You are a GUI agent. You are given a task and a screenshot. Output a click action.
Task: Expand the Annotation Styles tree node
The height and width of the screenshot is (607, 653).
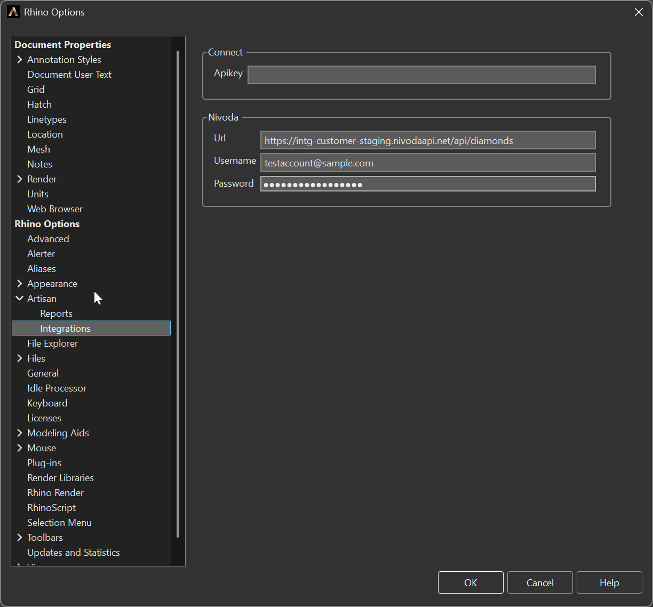(x=20, y=59)
